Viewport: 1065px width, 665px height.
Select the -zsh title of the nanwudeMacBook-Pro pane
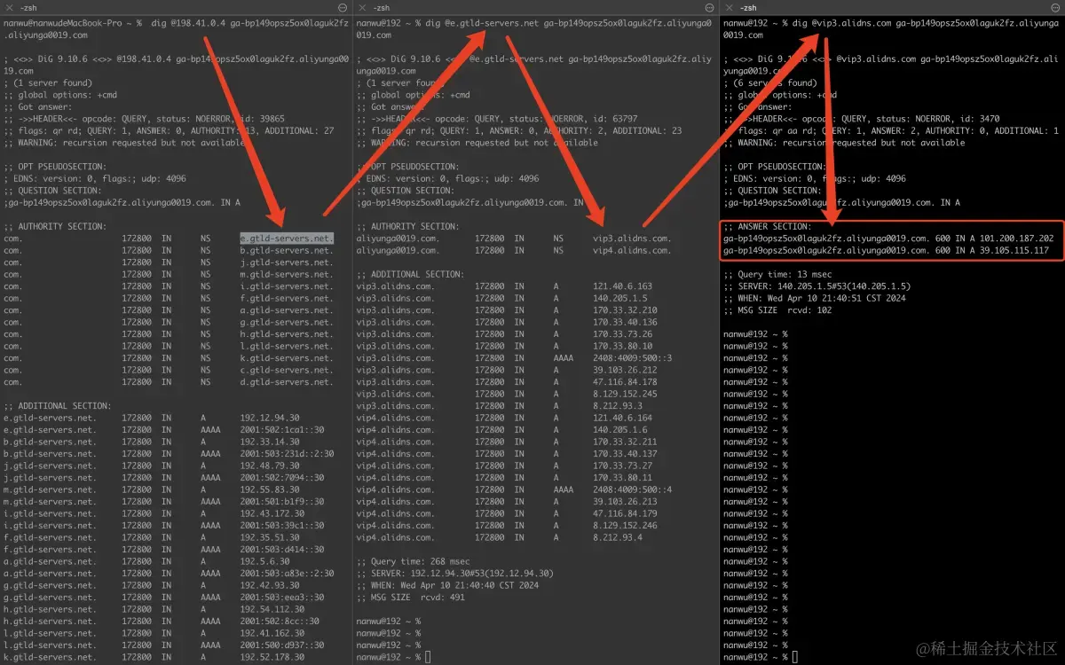[28, 7]
